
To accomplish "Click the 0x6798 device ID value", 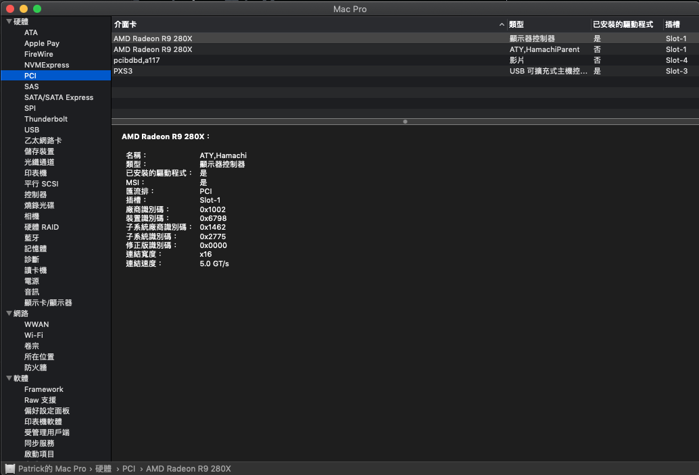I will point(213,218).
